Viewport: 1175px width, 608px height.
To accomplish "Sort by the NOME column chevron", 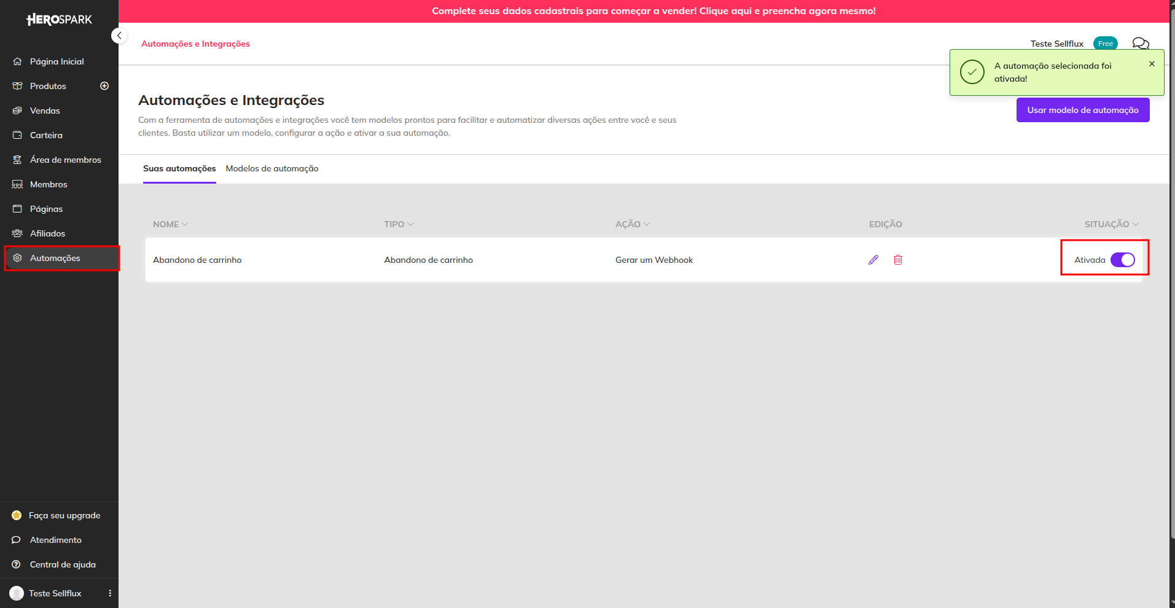I will (185, 224).
